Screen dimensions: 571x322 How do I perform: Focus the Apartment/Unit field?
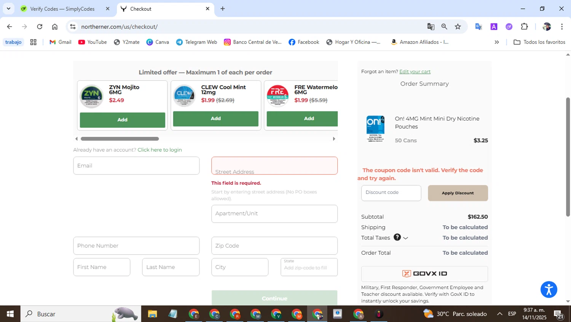click(274, 214)
